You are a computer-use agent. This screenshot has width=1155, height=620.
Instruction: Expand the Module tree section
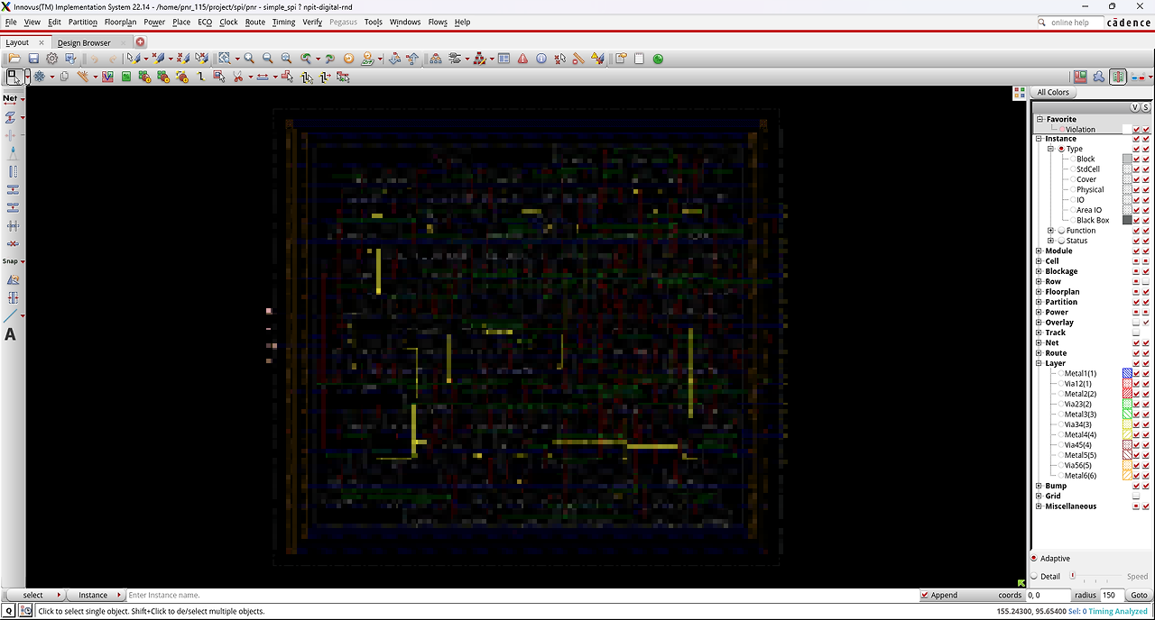coord(1039,251)
